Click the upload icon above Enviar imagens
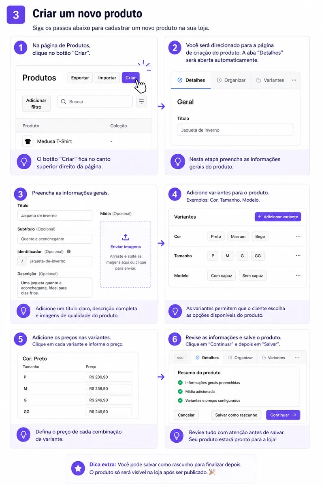This screenshot has height=486, width=324. coord(126,237)
